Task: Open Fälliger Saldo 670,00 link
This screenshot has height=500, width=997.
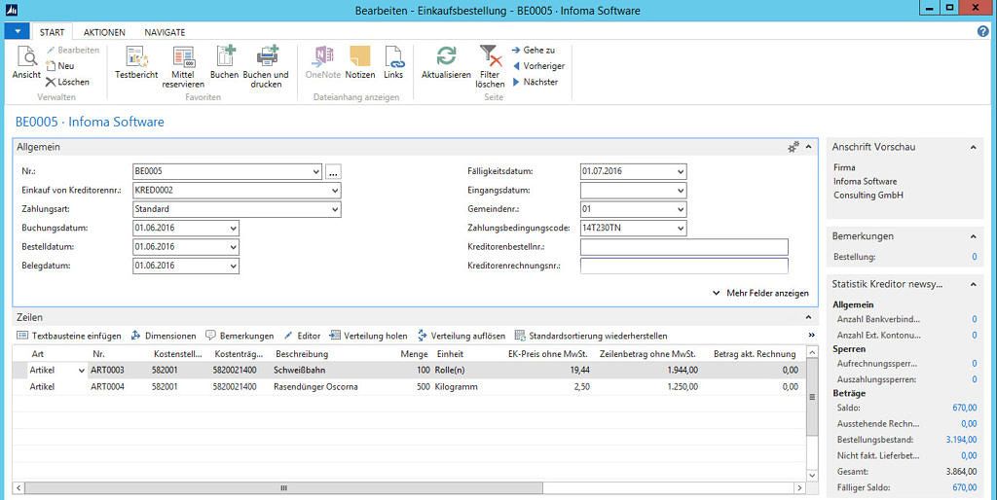Action: (965, 487)
